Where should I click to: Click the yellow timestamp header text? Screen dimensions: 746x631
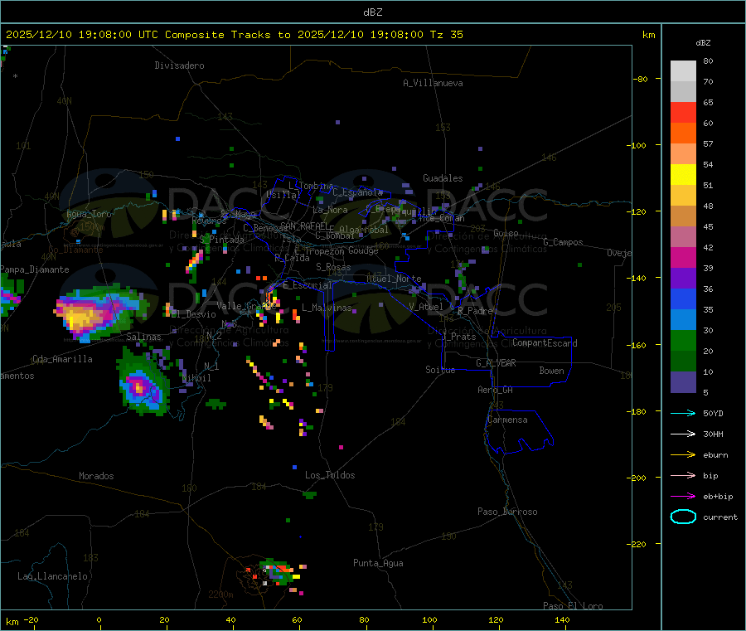click(234, 35)
